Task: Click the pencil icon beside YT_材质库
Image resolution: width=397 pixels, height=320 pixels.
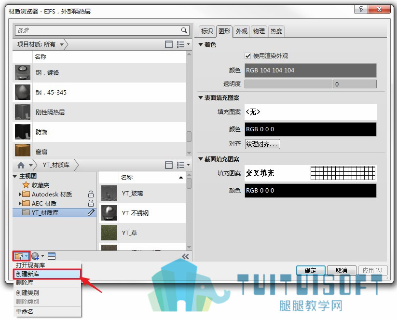Action: (x=91, y=212)
